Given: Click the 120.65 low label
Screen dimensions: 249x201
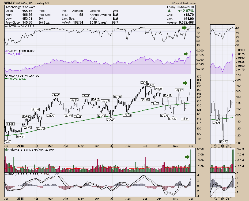Looking at the screenshot, I should click(78, 117).
